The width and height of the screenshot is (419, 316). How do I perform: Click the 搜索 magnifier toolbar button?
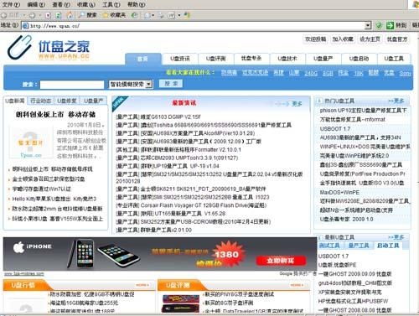coord(88,15)
